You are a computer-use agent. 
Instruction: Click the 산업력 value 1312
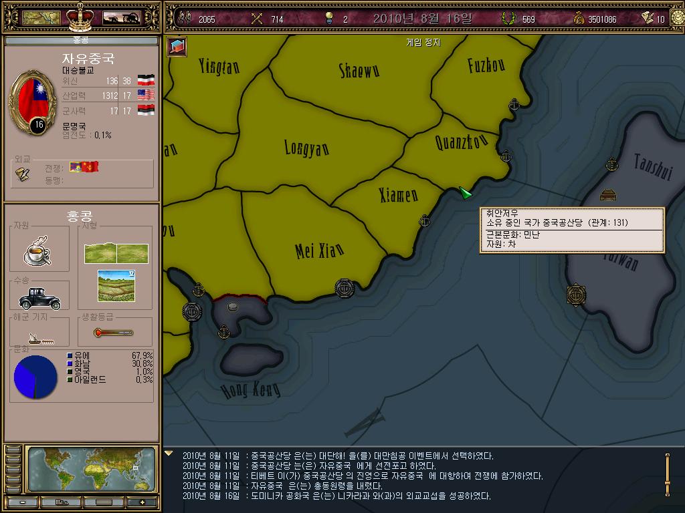110,96
